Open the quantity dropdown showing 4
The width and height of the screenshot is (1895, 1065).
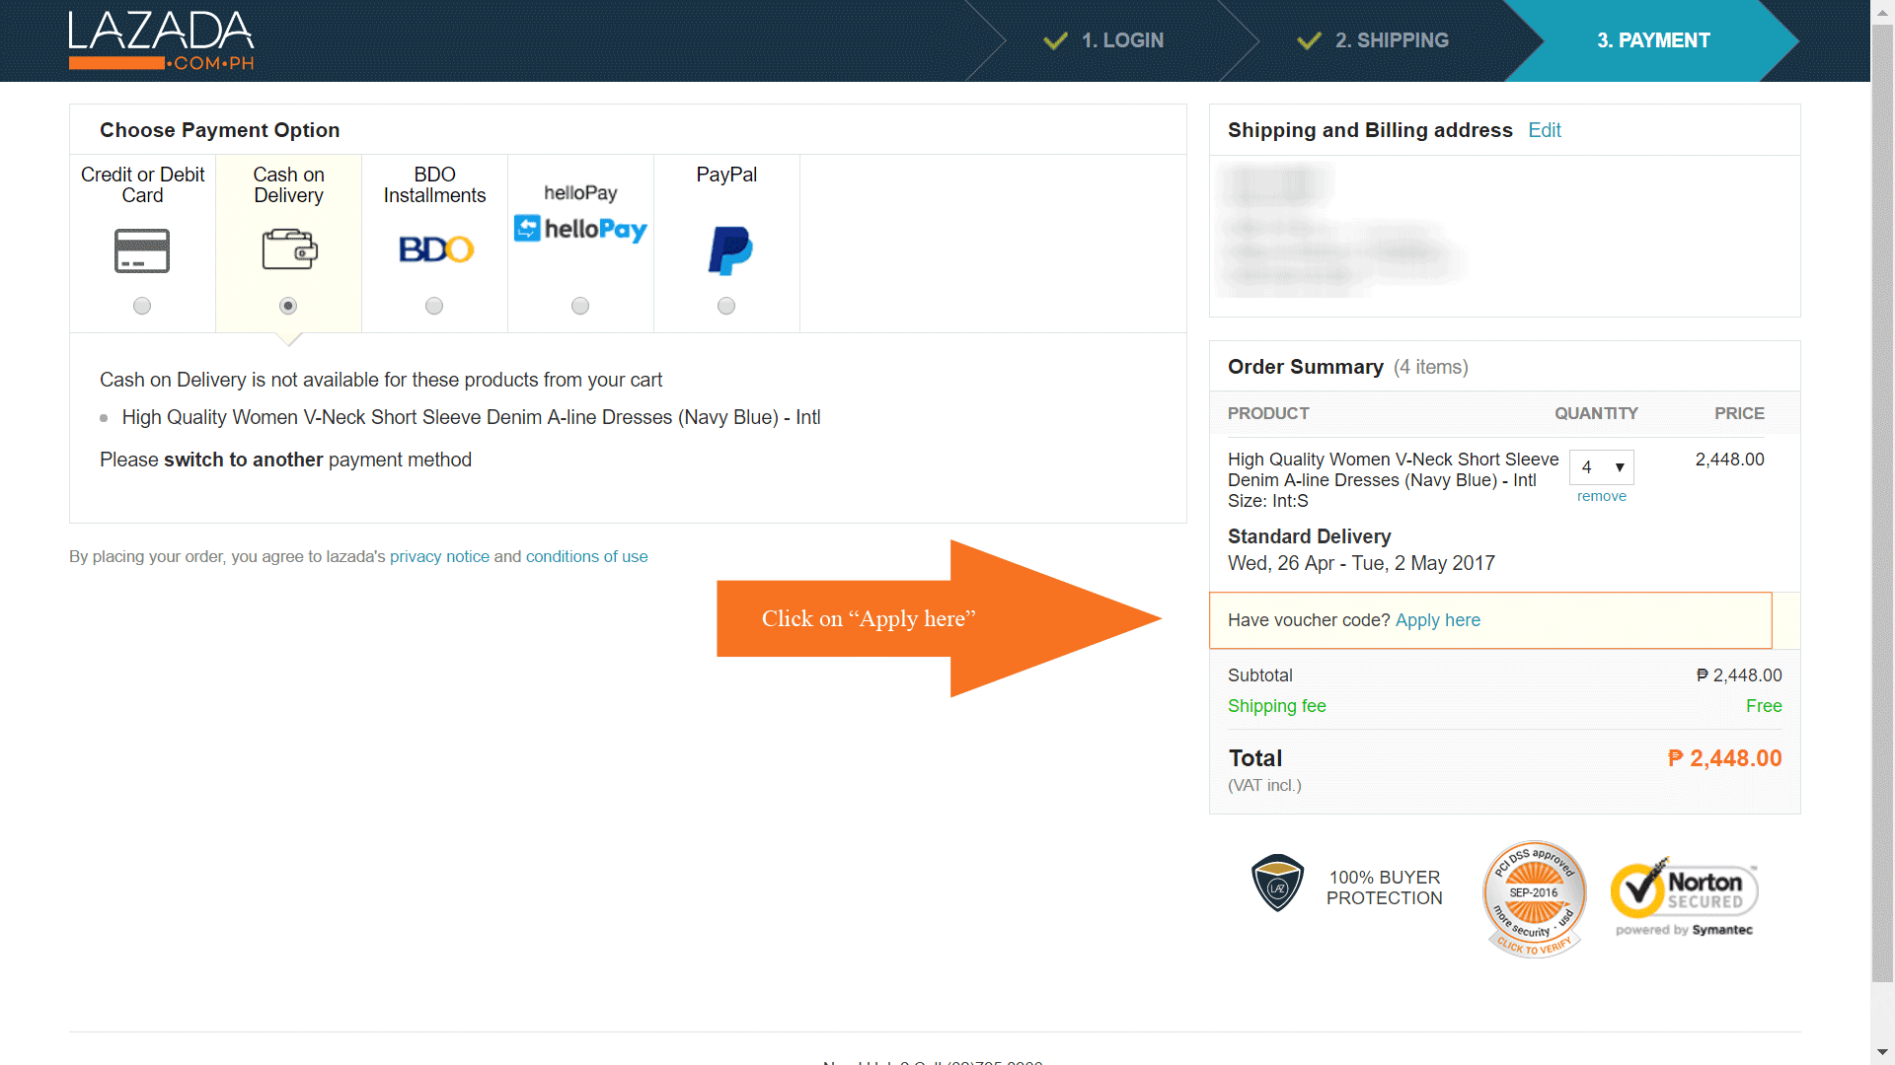tap(1601, 467)
